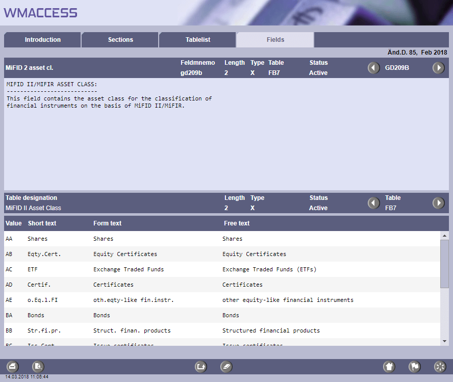Go to previous field before GD209B
Screen dimensions: 453x382
pyautogui.click(x=374, y=68)
